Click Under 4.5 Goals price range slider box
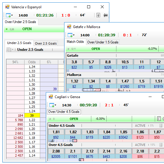Image resolution: width=164 pixels, height=164 pixels. 74,141
